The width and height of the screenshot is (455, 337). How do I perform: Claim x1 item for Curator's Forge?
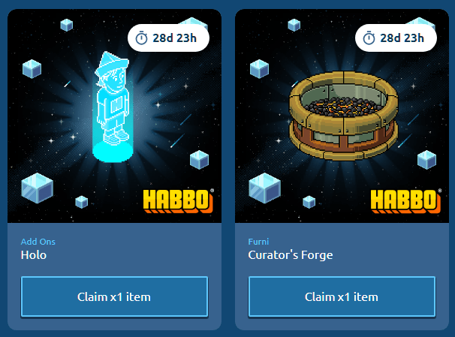342,296
